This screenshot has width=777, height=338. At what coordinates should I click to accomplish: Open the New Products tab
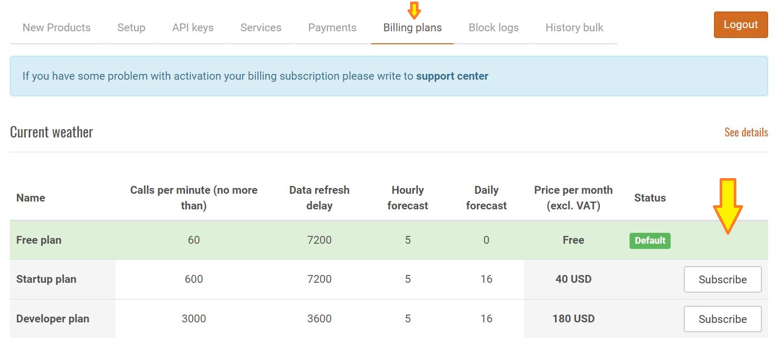[57, 28]
